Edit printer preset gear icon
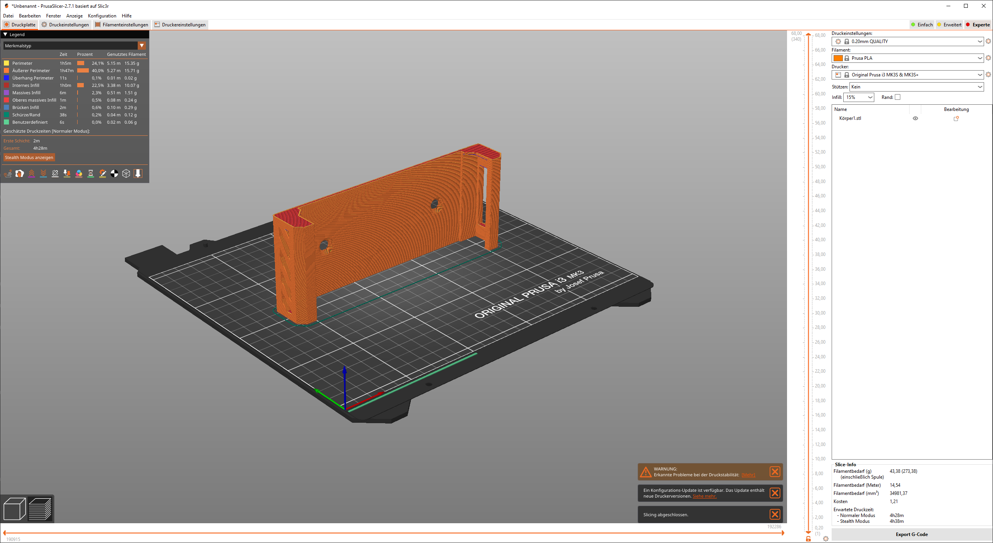The image size is (993, 543). (x=988, y=74)
